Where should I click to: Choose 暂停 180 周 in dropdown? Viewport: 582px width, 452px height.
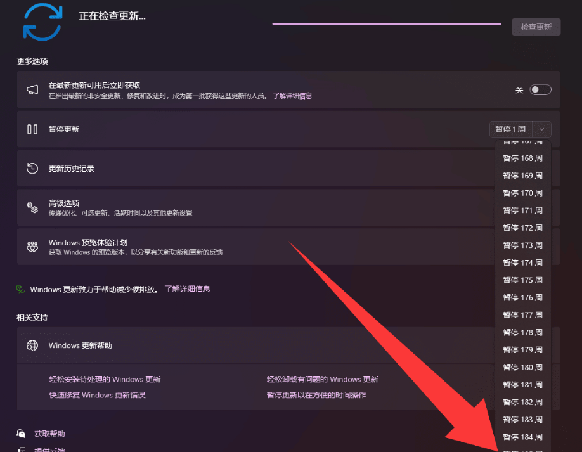pyautogui.click(x=522, y=368)
